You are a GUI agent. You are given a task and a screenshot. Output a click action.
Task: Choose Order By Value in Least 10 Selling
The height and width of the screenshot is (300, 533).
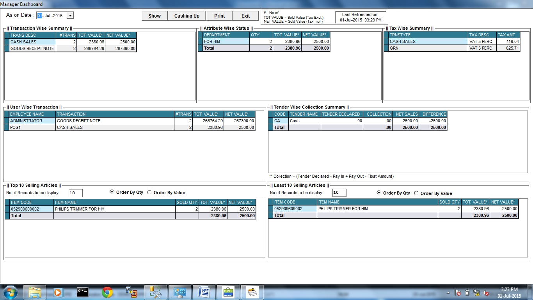pos(416,193)
